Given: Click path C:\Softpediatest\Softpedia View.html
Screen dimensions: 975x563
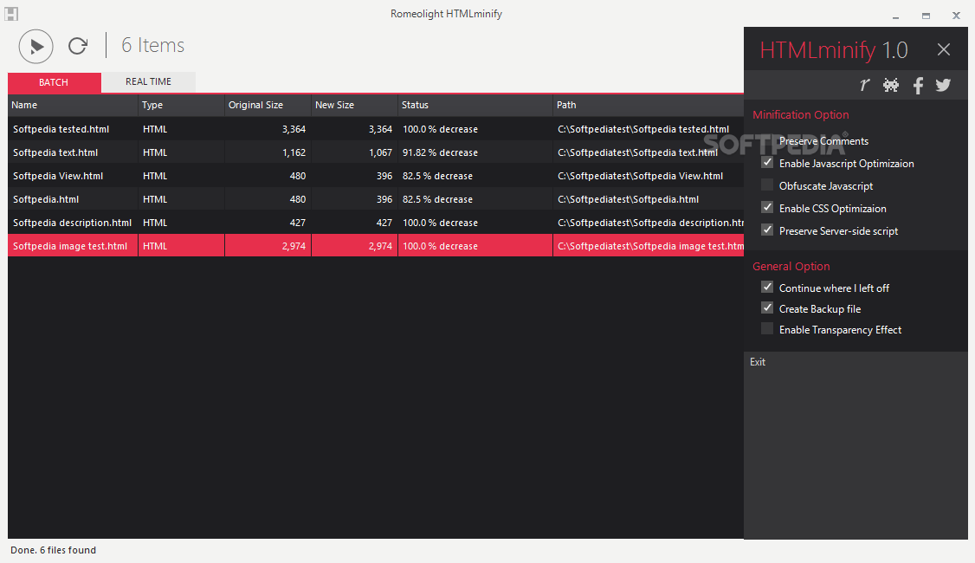Looking at the screenshot, I should coord(641,176).
